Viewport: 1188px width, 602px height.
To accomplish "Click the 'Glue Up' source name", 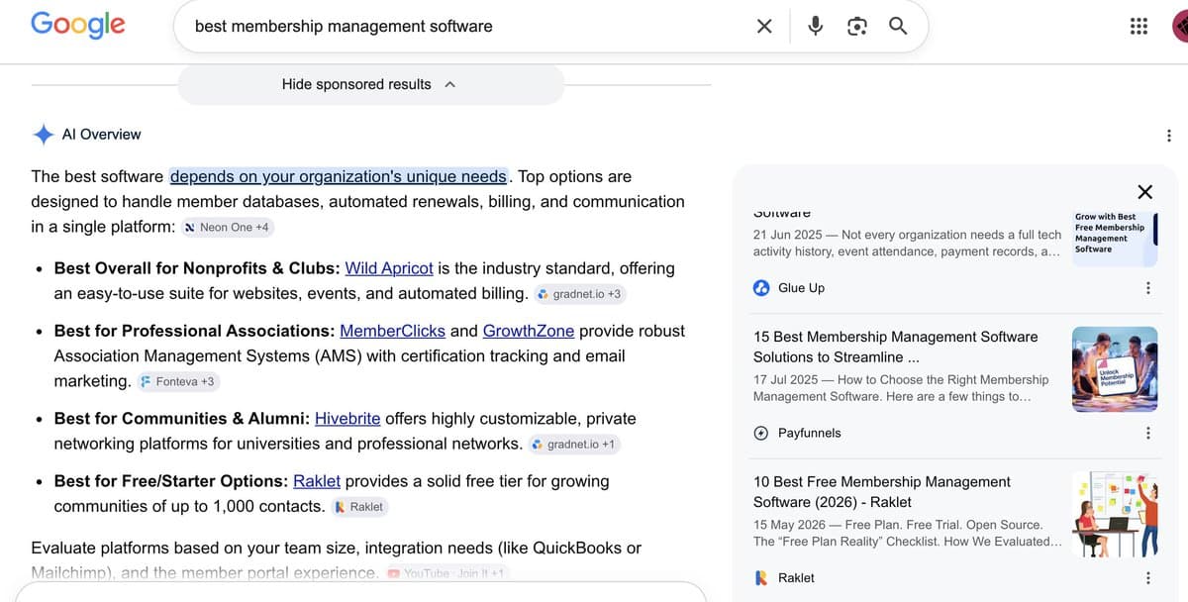I will click(x=801, y=288).
